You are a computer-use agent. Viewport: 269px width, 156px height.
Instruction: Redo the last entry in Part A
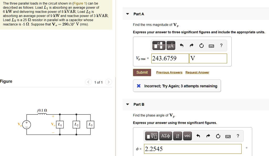[x=191, y=45]
